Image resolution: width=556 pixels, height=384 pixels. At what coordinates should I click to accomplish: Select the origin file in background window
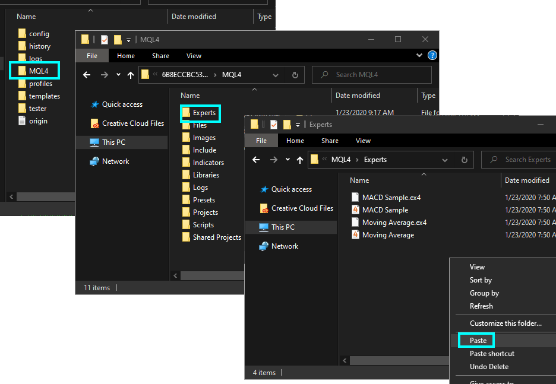click(33, 121)
